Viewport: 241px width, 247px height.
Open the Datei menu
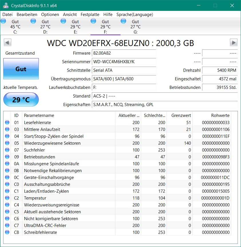pos(7,15)
